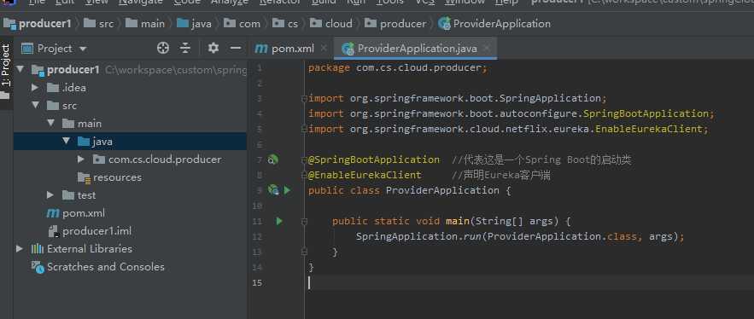Click the locate opened file crosshair icon
754x319 pixels.
pos(163,48)
